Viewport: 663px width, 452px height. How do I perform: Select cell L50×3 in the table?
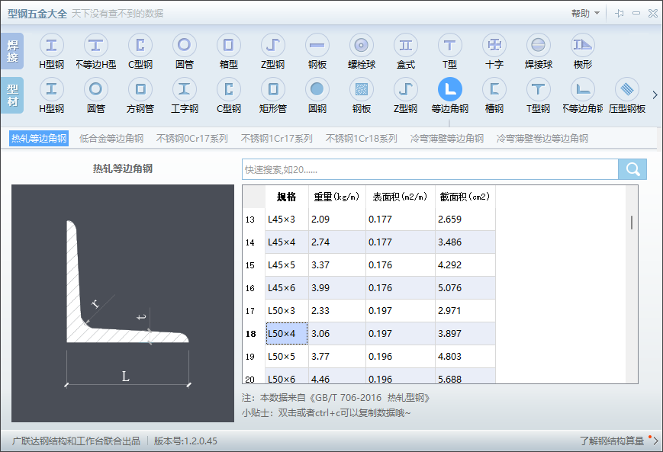click(287, 310)
